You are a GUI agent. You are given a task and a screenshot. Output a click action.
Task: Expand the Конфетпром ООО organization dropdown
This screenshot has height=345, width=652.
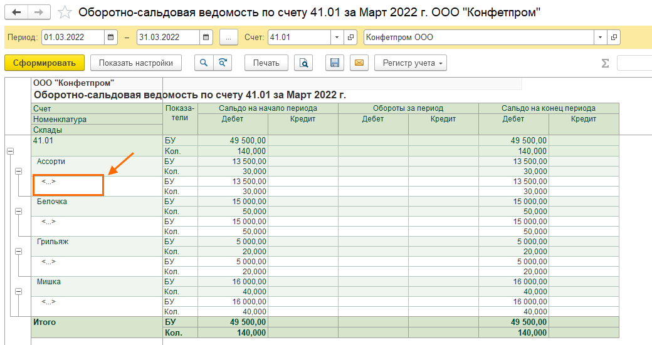click(600, 38)
